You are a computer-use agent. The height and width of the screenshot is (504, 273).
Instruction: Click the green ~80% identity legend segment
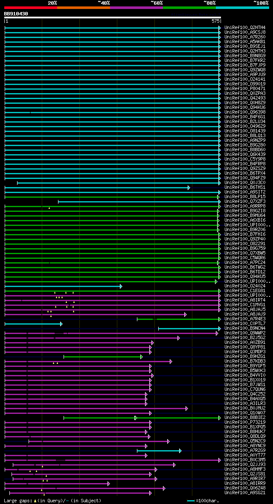(189, 7)
